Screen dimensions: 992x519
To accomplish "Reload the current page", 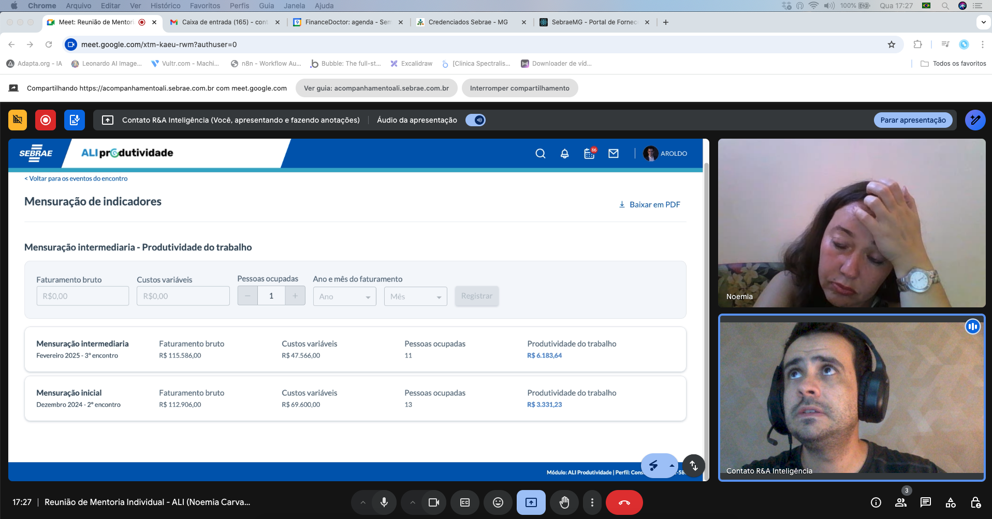I will coord(49,45).
